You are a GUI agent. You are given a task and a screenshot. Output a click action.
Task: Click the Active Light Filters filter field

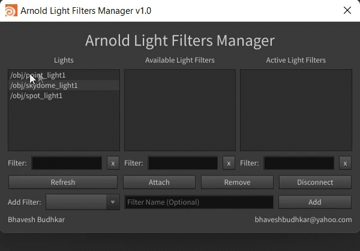(x=299, y=163)
